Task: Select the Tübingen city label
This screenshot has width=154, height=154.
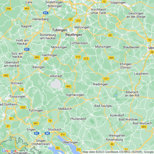Action: [x=59, y=30]
